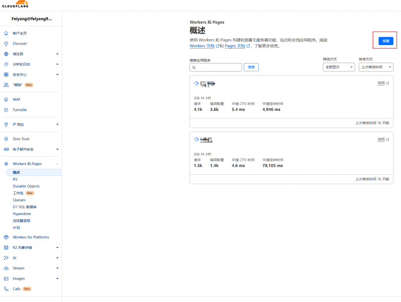The width and height of the screenshot is (401, 302).
Task: Click the Discover lightbulb icon
Action: coord(6,43)
